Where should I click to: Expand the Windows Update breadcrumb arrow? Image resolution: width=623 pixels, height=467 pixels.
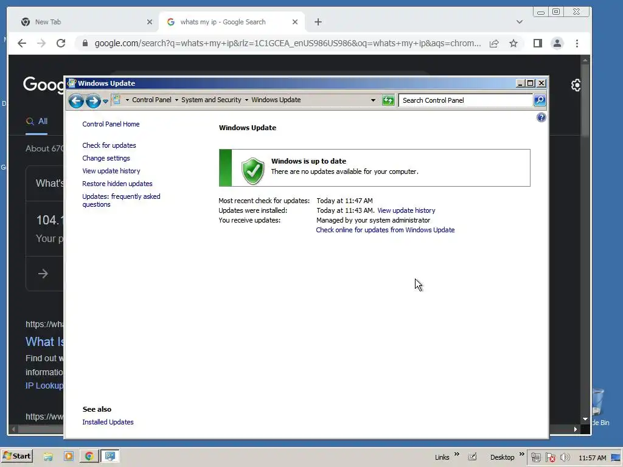pyautogui.click(x=246, y=100)
